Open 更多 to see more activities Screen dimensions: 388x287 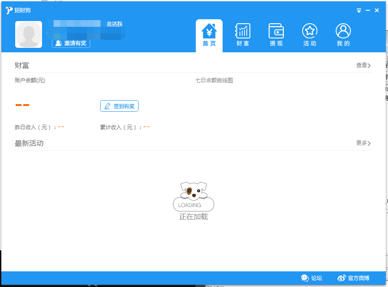[x=363, y=143]
